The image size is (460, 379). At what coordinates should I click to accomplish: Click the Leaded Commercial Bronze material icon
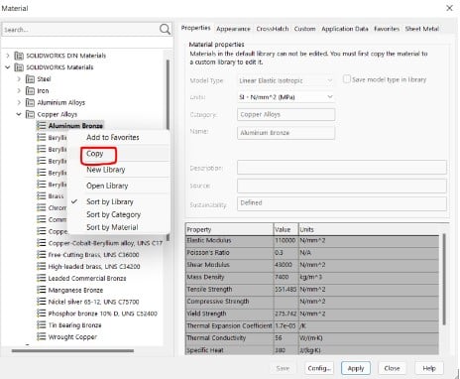[x=42, y=278]
